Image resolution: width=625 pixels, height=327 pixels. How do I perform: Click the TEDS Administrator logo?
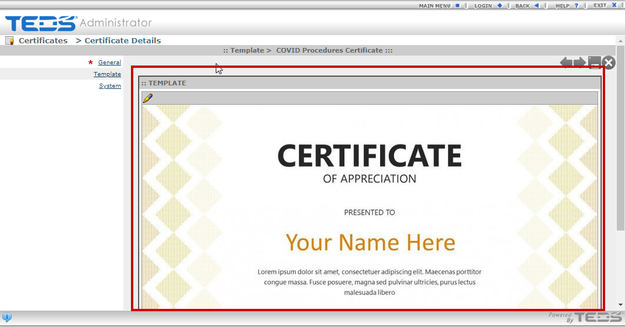(x=78, y=23)
